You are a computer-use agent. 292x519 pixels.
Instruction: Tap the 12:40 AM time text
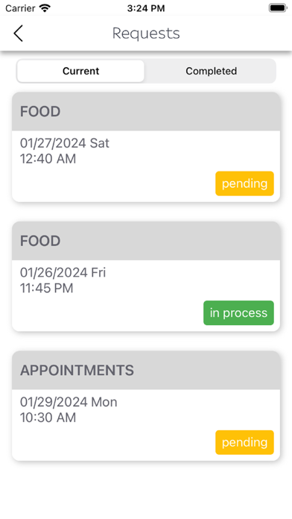pos(48,159)
